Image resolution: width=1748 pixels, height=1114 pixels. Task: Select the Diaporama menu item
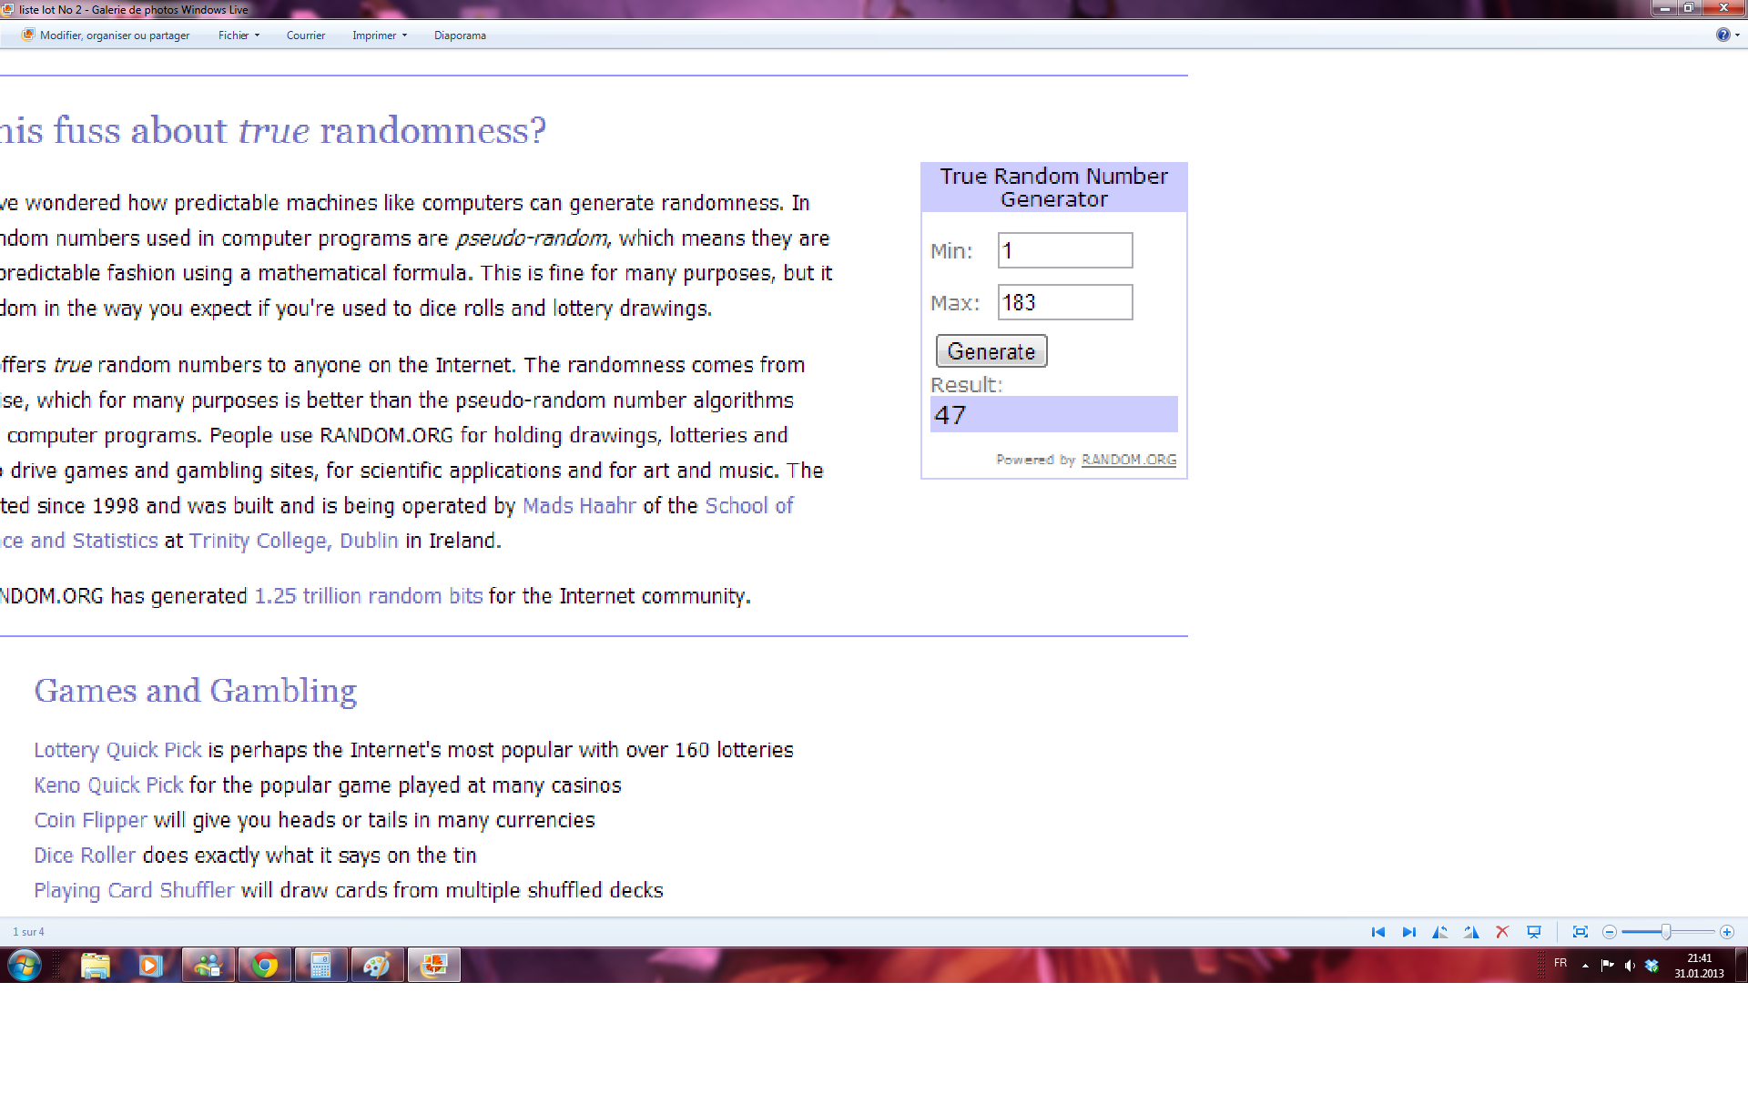tap(460, 35)
